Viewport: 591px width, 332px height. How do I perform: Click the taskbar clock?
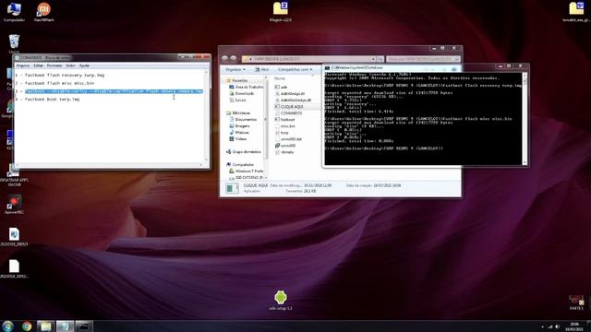click(x=574, y=326)
